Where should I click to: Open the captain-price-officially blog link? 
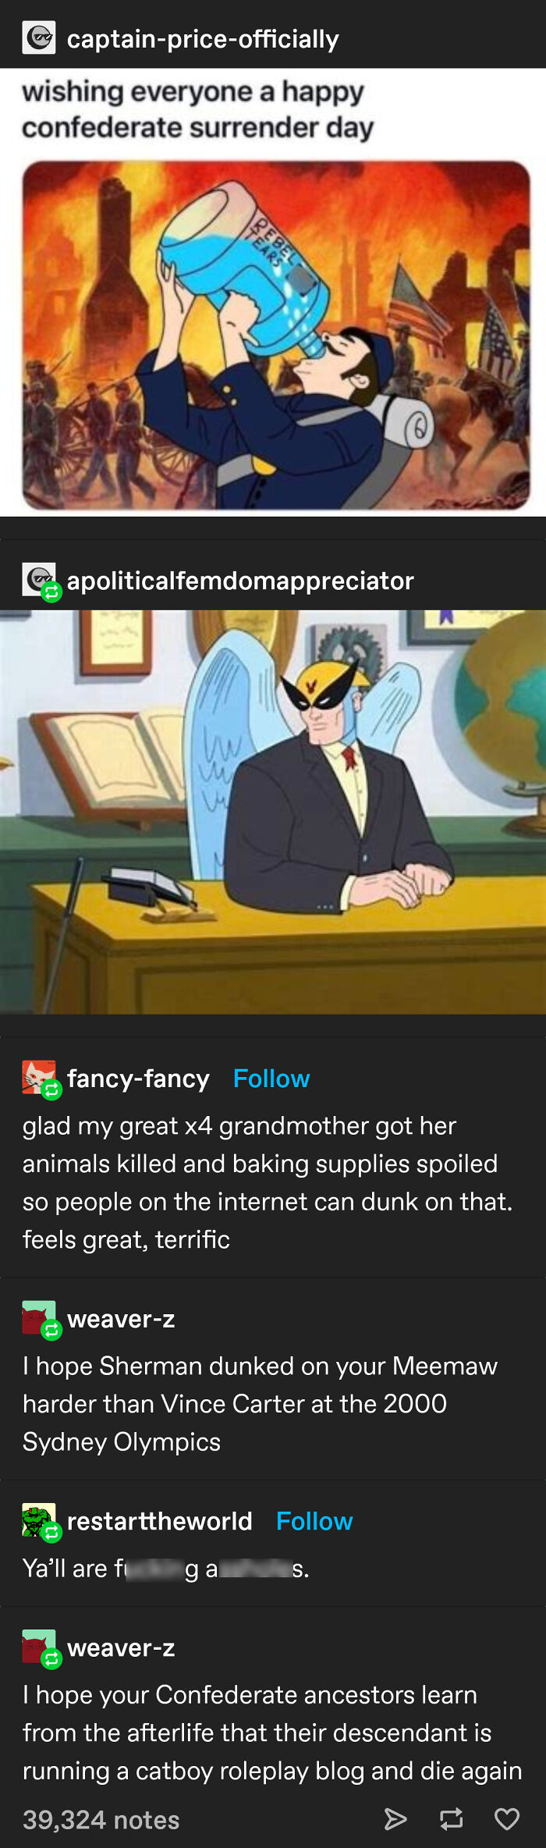pos(203,39)
